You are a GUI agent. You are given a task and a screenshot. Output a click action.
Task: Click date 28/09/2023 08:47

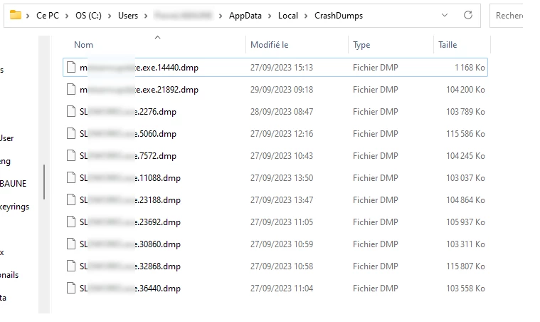point(282,112)
